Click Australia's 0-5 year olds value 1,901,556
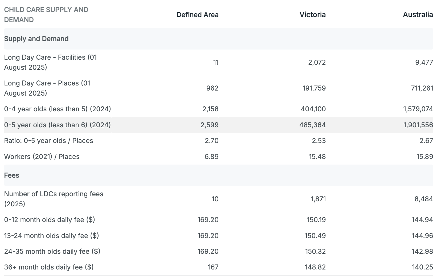441x278 pixels. pos(418,125)
